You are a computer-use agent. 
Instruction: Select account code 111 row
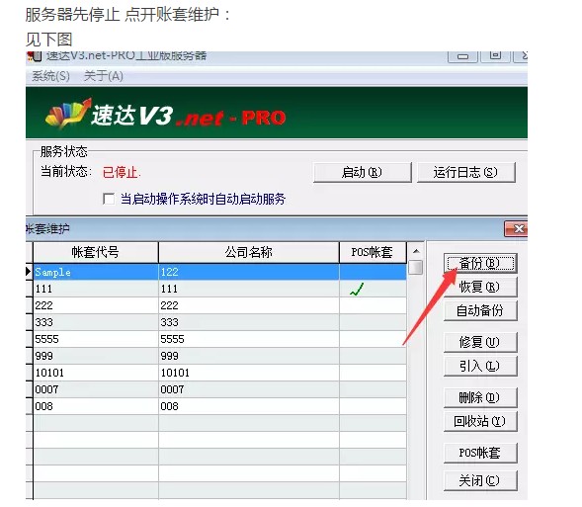(219, 289)
